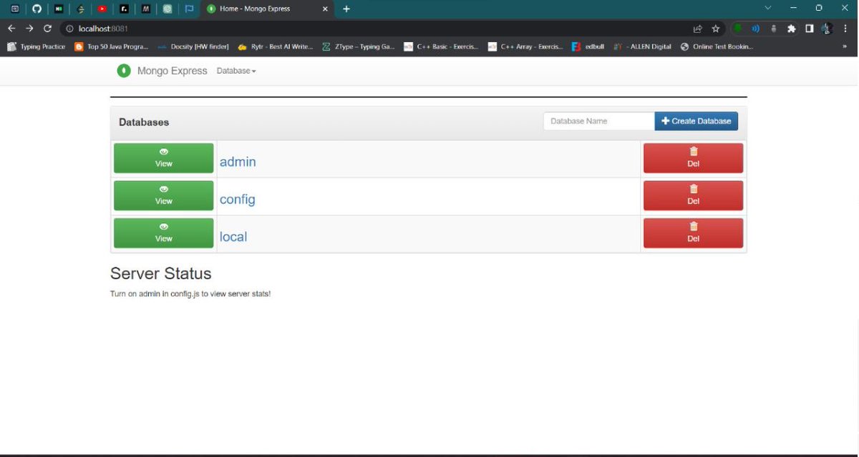This screenshot has height=457, width=859.
Task: Open the C++ Array Exercises bookmark
Action: tap(525, 46)
